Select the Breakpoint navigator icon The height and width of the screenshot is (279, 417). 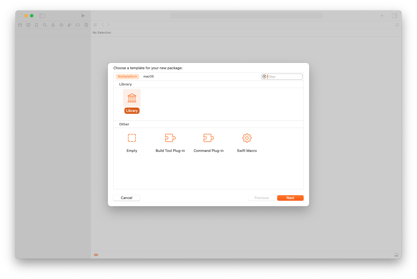pos(78,25)
